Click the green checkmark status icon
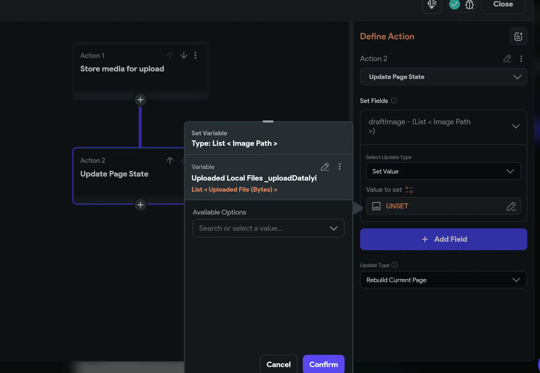The width and height of the screenshot is (540, 373). coord(454,4)
